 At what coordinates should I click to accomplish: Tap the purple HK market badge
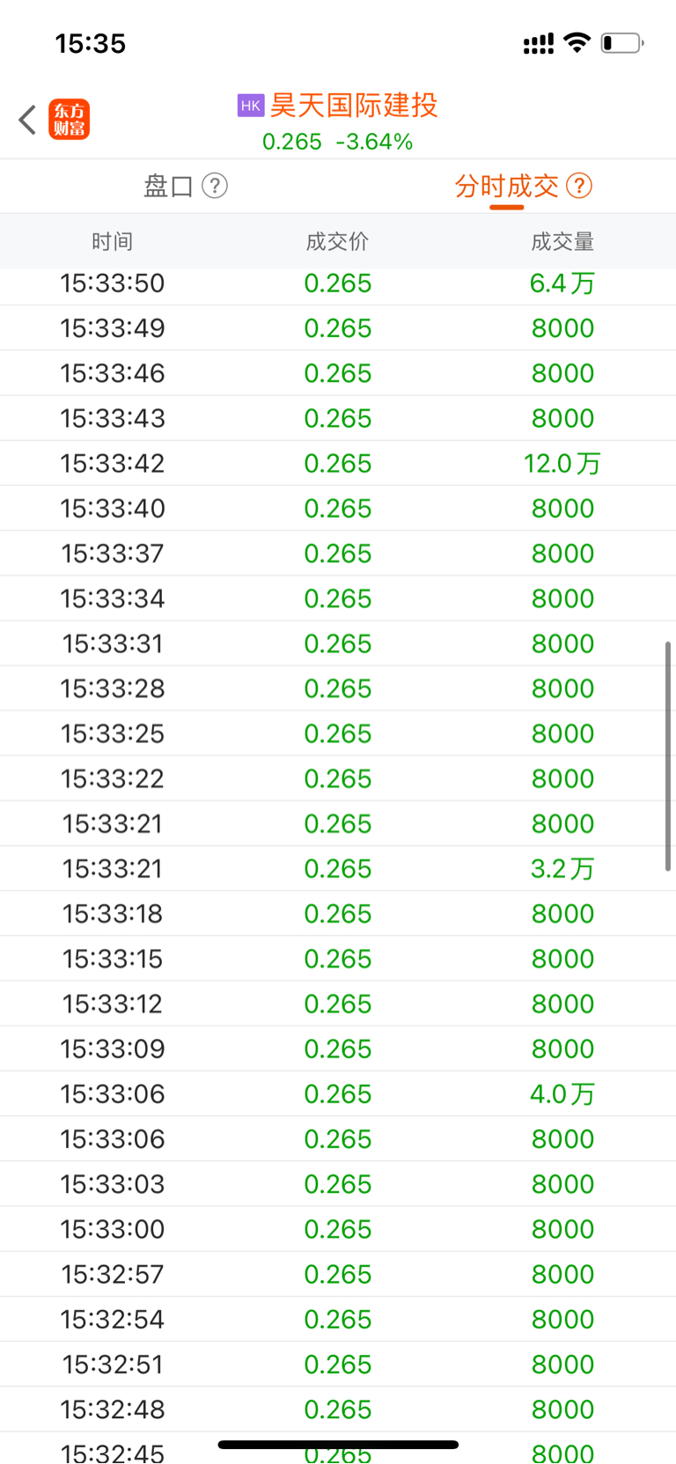click(251, 106)
